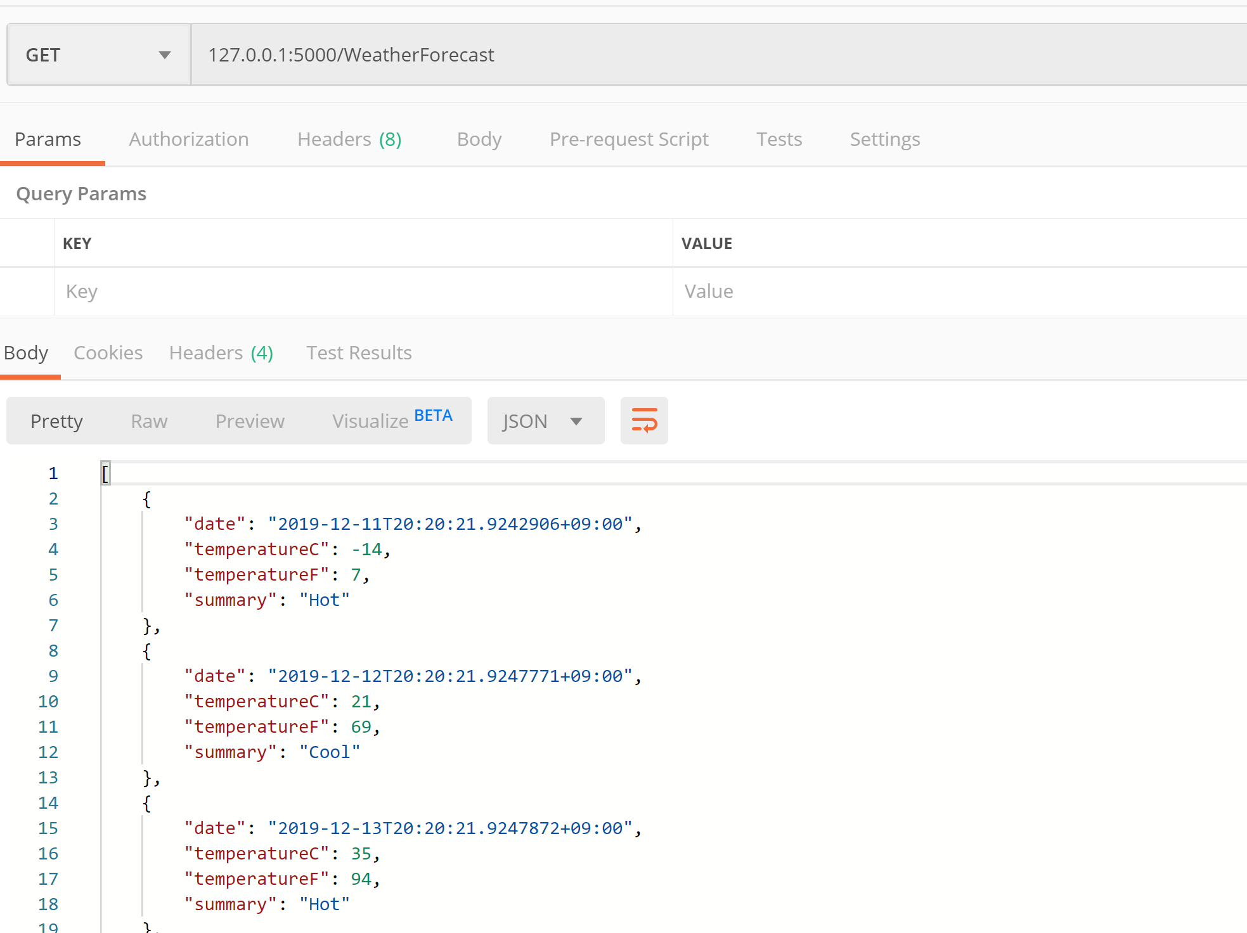Show the response Cookies tab

108,353
